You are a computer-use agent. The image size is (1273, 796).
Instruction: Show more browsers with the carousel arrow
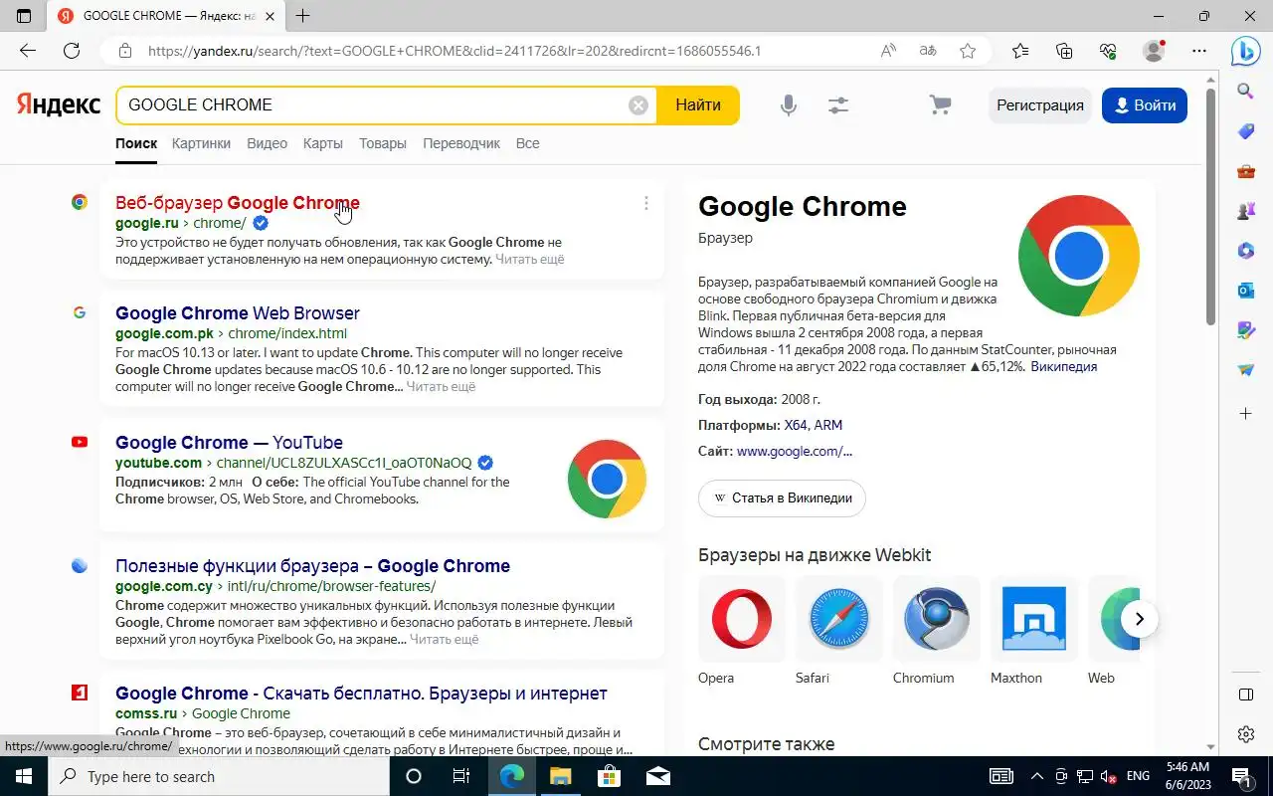pos(1140,619)
